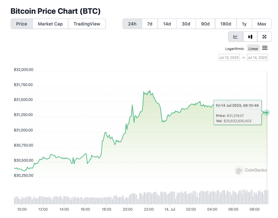Image resolution: width=278 pixels, height=218 pixels.
Task: Show the 30d price range
Action: (x=186, y=24)
